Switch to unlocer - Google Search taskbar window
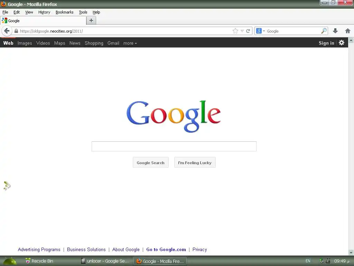 (105, 261)
